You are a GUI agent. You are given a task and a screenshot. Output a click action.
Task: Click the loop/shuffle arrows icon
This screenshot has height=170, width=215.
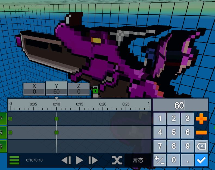(x=117, y=160)
